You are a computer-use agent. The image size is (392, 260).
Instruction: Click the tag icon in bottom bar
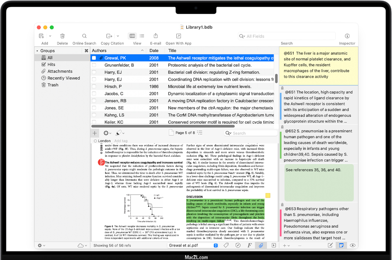point(226,245)
